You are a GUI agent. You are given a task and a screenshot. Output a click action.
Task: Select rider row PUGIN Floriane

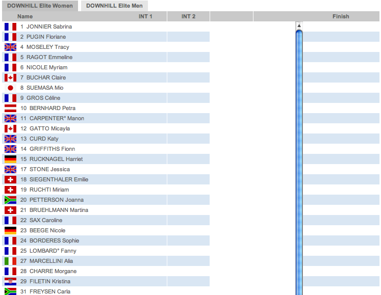pyautogui.click(x=46, y=37)
